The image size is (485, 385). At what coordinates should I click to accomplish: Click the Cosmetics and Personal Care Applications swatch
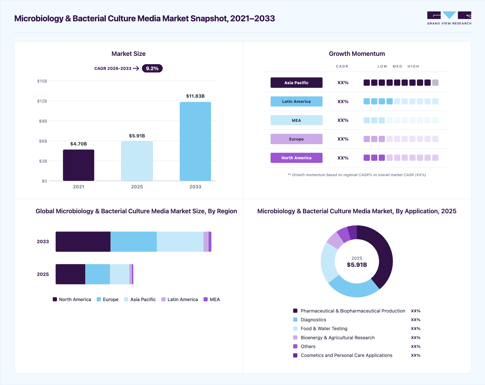pos(295,355)
